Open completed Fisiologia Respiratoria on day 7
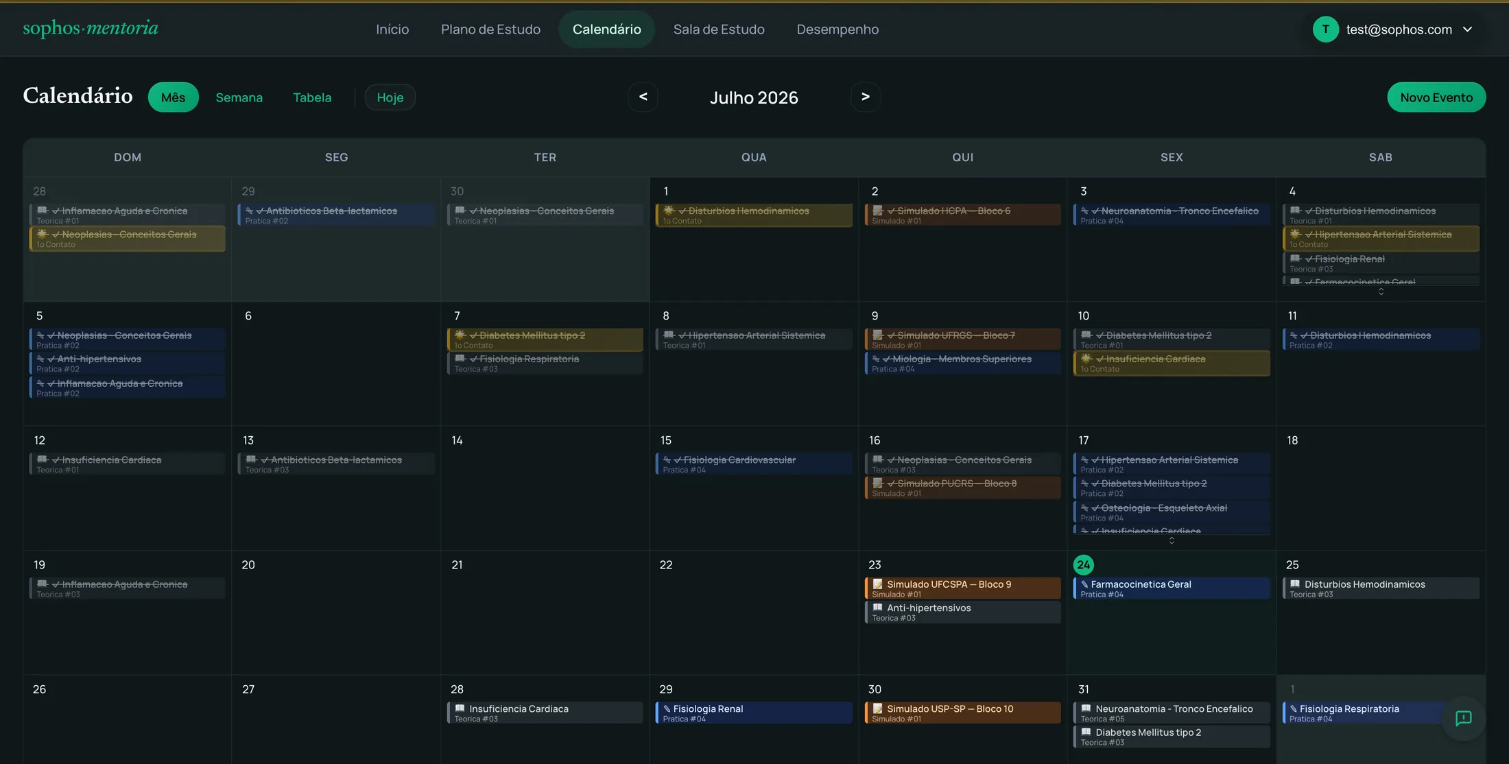Image resolution: width=1509 pixels, height=764 pixels. coord(545,363)
